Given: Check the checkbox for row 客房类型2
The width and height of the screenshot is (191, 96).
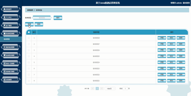Looking at the screenshot, I should 29,75.
